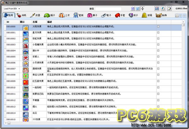Tick the checkbox for item 05010007

click(x=158, y=69)
